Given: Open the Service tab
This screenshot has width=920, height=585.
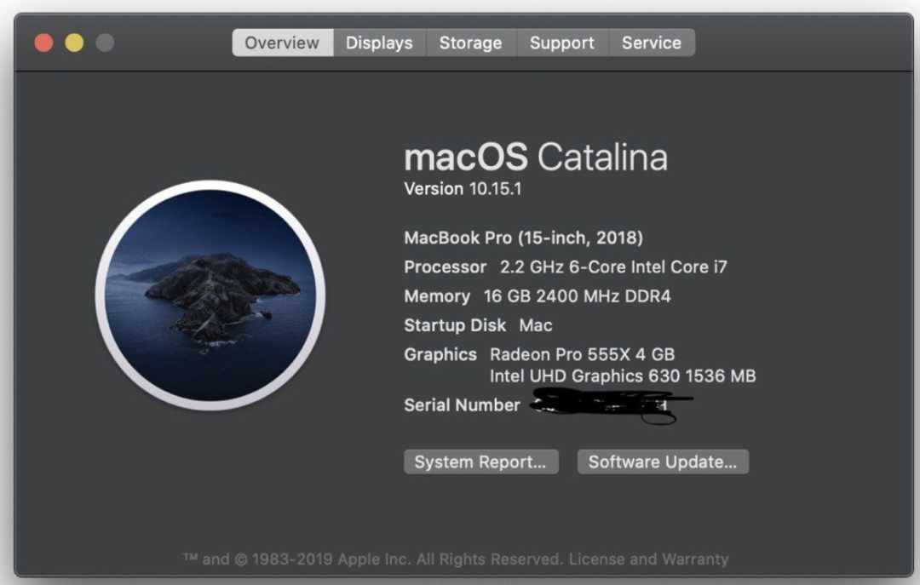Looking at the screenshot, I should pos(652,43).
